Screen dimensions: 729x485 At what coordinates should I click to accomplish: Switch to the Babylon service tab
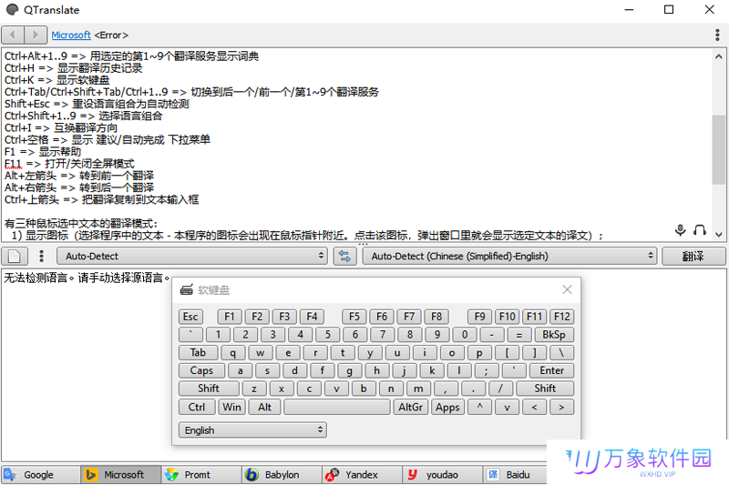pos(282,475)
